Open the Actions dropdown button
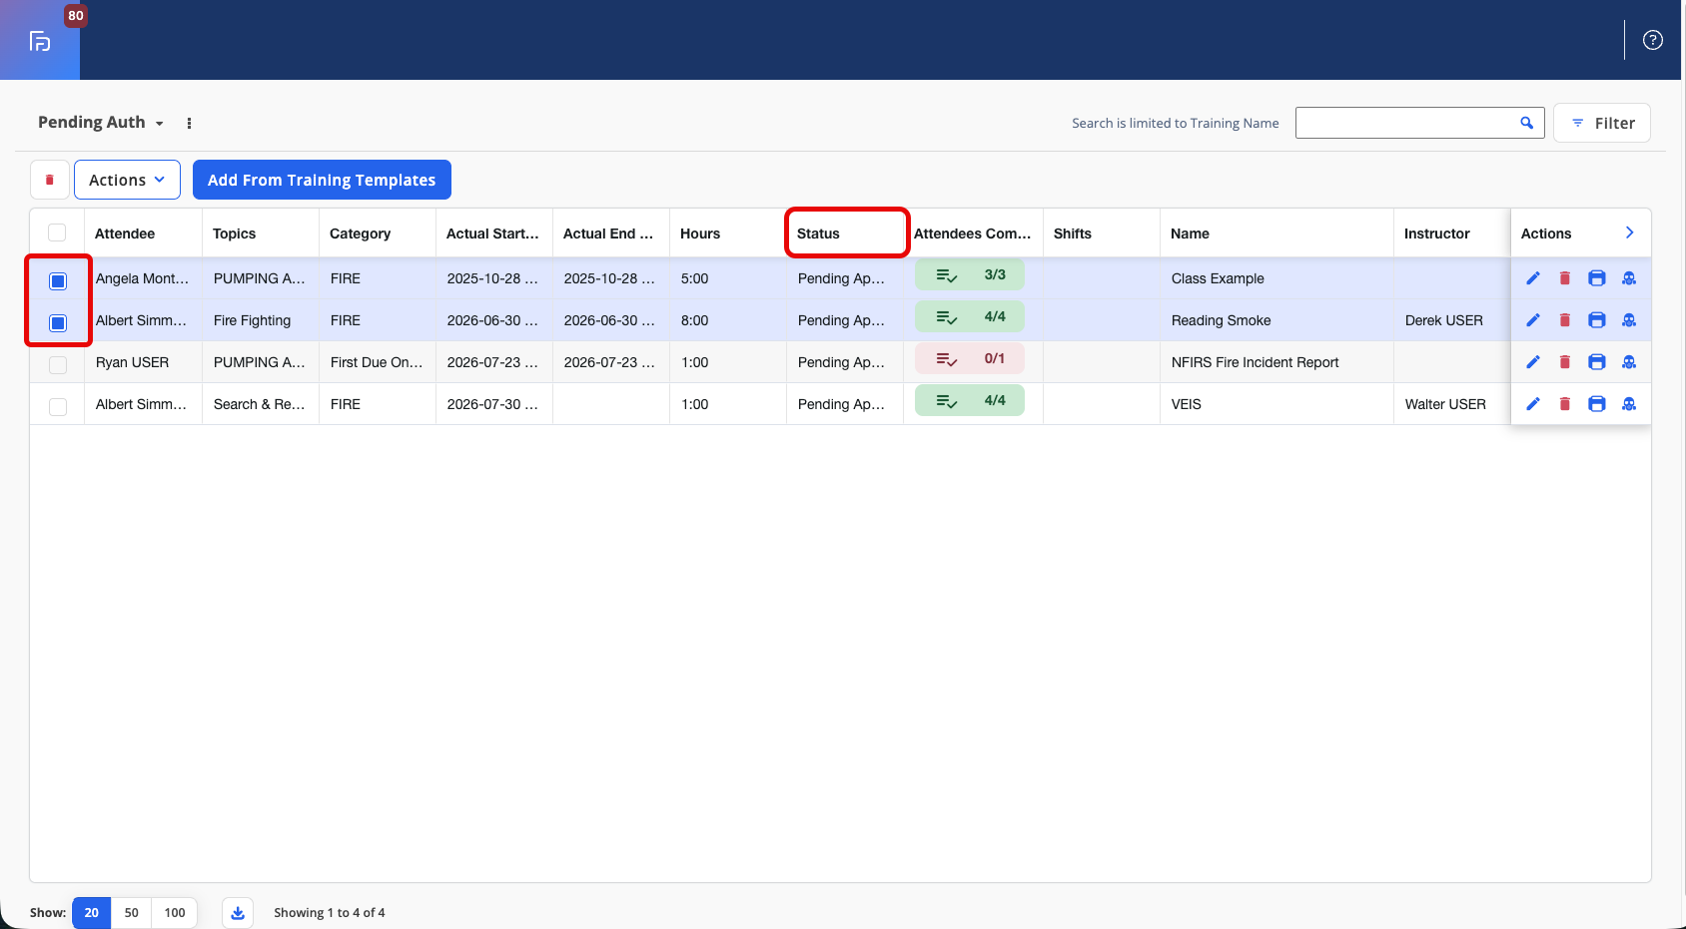This screenshot has width=1686, height=929. [x=127, y=180]
